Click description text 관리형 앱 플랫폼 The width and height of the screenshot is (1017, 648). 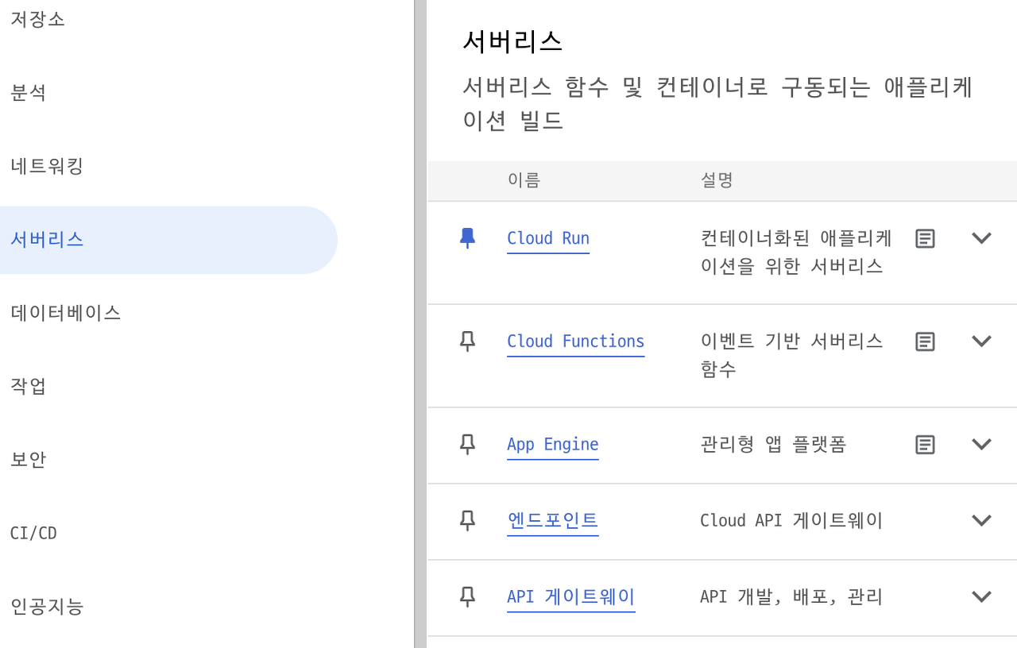(773, 445)
